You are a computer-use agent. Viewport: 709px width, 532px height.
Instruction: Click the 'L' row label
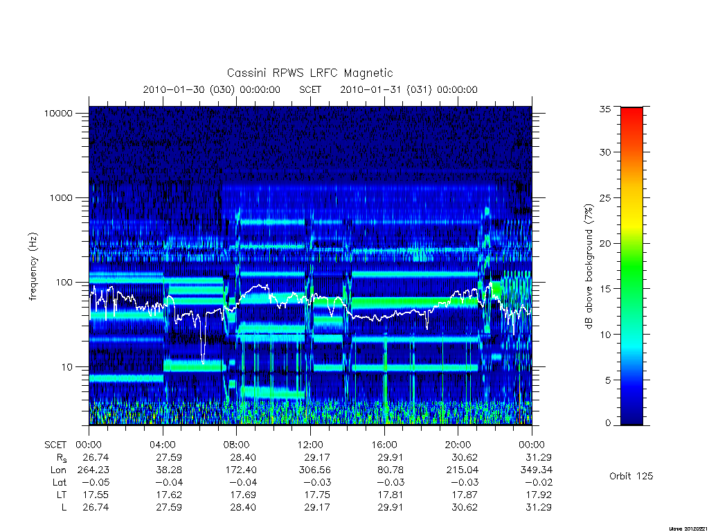pos(64,507)
